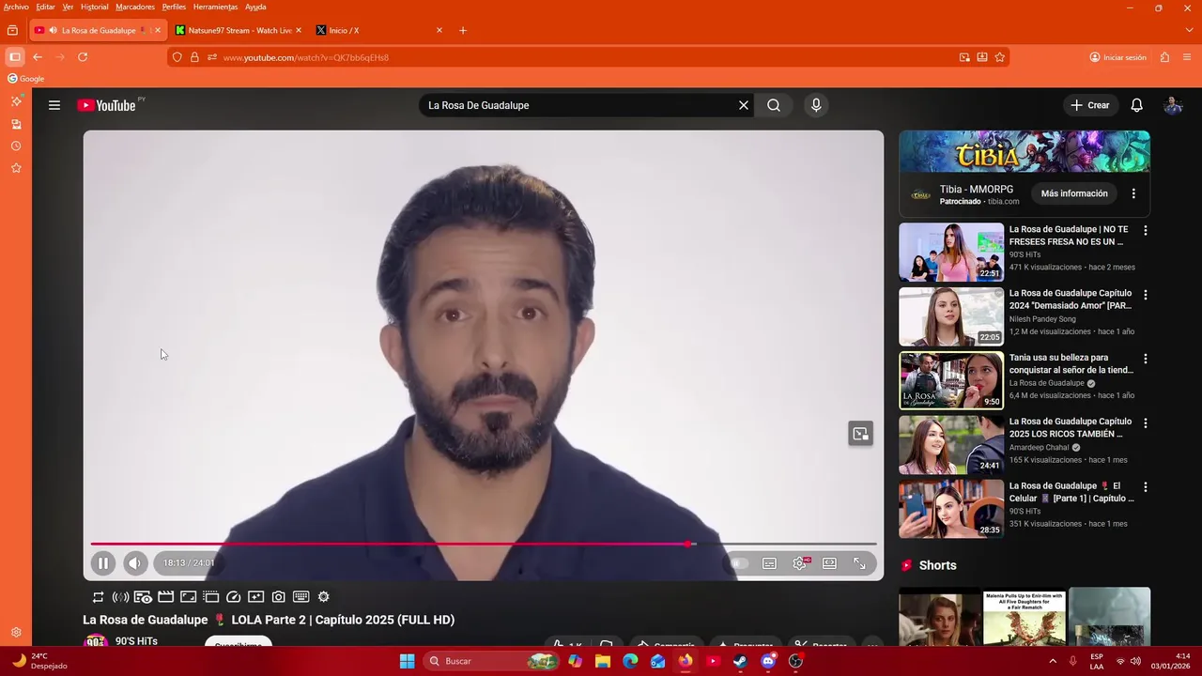Click the clapperboard cinema mode icon
1202x676 pixels.
pos(165,597)
